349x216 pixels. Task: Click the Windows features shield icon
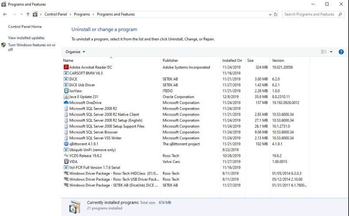click(x=3, y=45)
